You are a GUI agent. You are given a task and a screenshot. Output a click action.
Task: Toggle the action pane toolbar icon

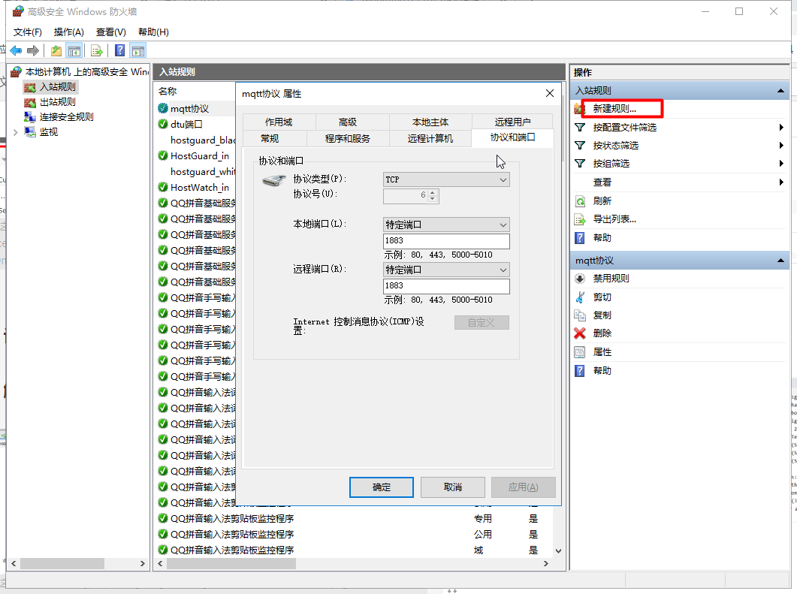click(138, 50)
